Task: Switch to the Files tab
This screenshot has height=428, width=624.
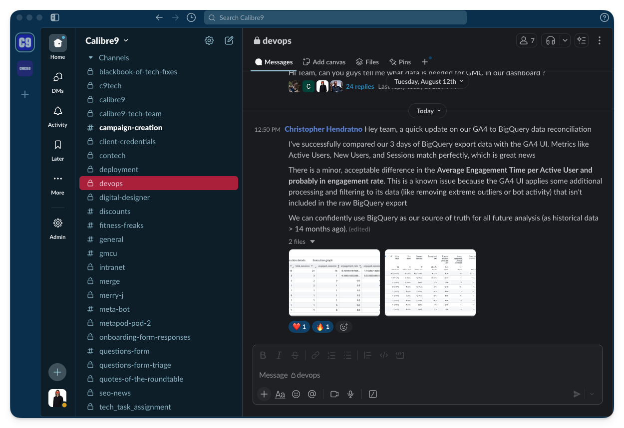Action: (x=367, y=62)
